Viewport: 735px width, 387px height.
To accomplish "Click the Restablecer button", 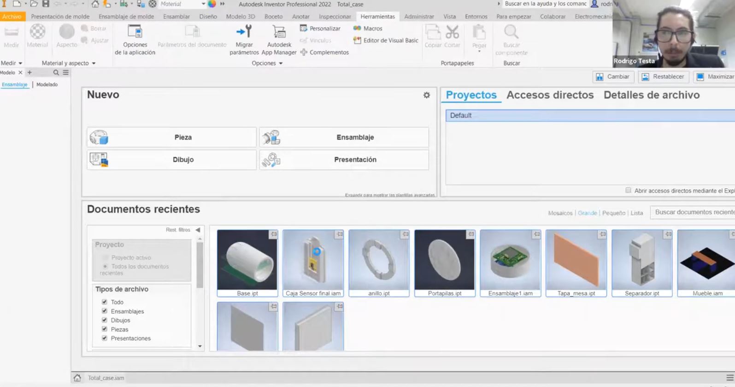I will coord(663,77).
